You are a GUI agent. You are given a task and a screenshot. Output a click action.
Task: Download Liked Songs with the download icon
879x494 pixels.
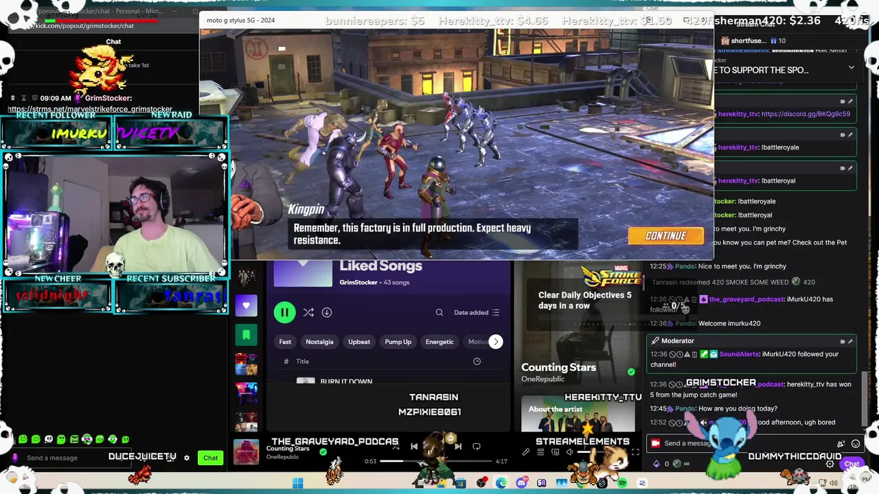pos(327,312)
